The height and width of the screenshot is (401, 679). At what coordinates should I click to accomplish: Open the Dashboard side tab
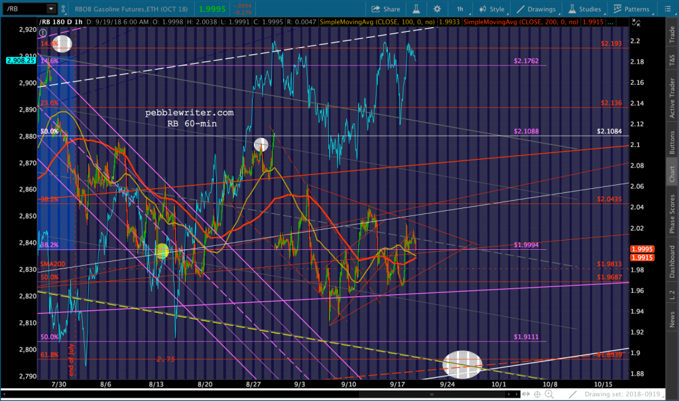(x=672, y=262)
